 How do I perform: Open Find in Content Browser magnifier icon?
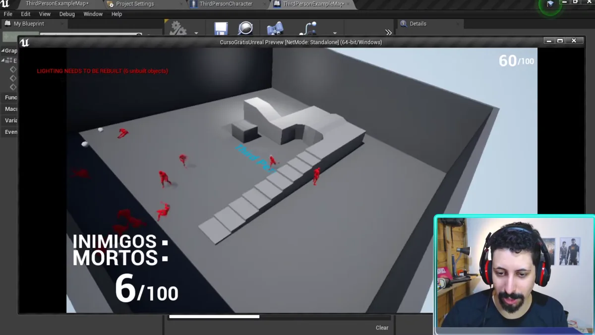point(245,28)
